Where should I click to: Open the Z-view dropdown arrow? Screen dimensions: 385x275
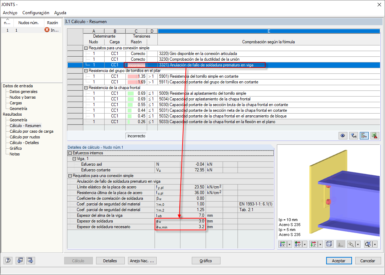[320, 244]
